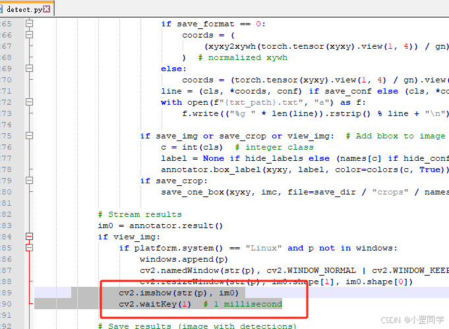Image resolution: width=449 pixels, height=329 pixels.
Task: Click the '"Linux"' string literal
Action: tap(264, 249)
